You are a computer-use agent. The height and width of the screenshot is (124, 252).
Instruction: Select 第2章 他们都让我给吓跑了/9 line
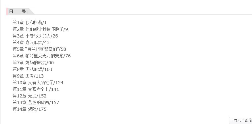pyautogui.click(x=40, y=29)
